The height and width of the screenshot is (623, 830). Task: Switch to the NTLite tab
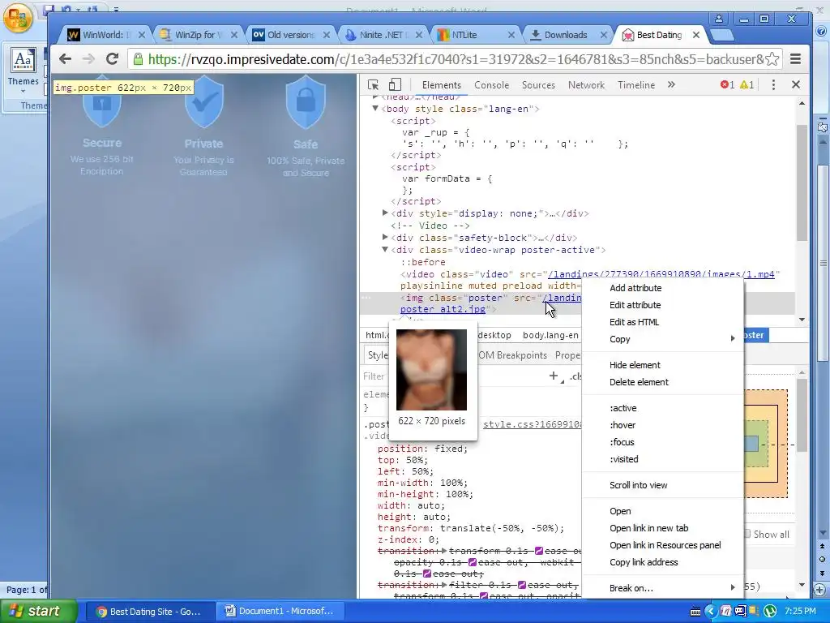point(475,35)
